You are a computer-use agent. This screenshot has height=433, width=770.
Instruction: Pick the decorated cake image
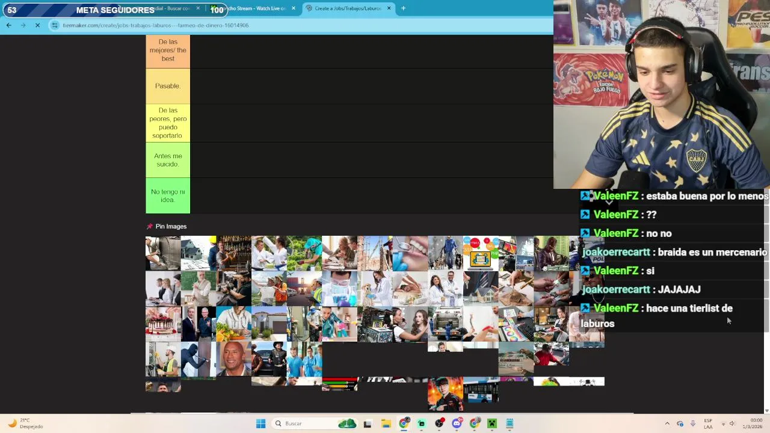163,324
